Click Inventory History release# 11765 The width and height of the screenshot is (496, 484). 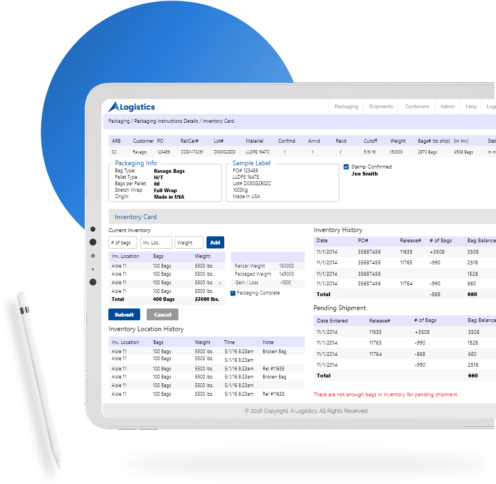[406, 263]
